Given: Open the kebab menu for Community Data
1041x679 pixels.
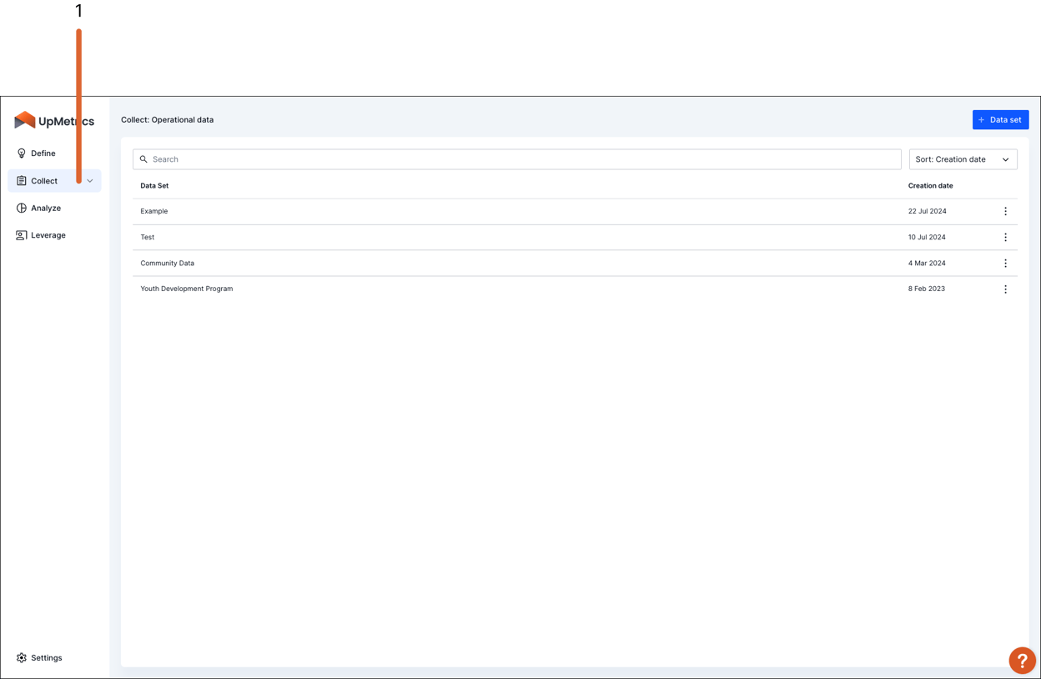Looking at the screenshot, I should click(1005, 263).
